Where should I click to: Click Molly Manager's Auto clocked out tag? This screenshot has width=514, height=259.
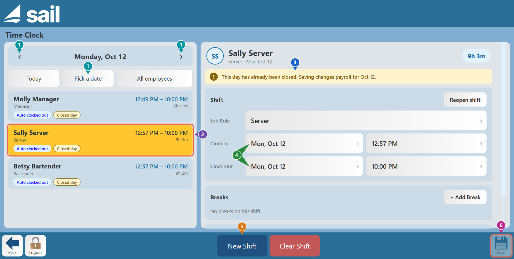click(x=32, y=115)
